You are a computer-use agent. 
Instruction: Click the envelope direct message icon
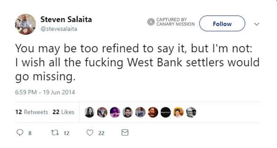[125, 132]
